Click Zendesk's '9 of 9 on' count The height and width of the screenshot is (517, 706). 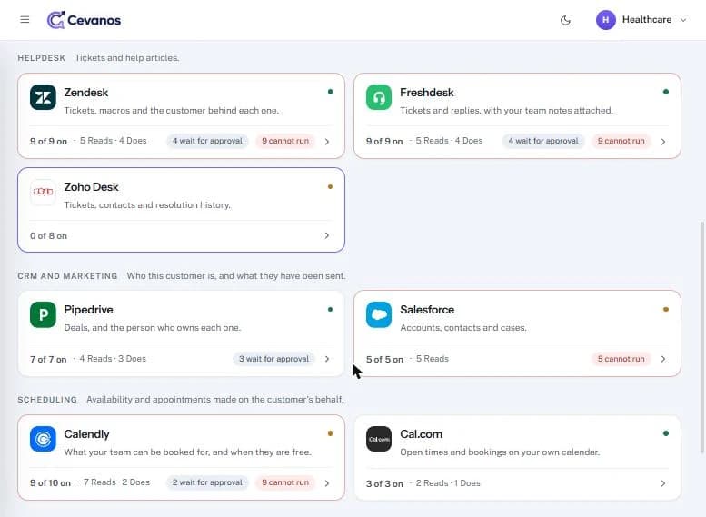pyautogui.click(x=49, y=142)
